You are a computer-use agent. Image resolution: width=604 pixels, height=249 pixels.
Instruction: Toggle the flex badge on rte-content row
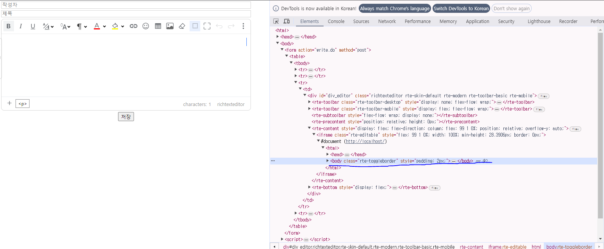click(x=575, y=129)
